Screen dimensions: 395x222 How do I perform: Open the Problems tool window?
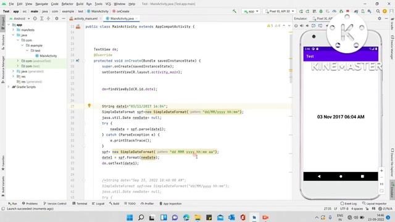point(30,203)
